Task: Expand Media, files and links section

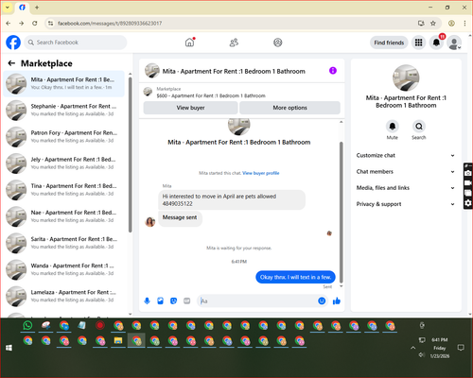Action: [406, 188]
